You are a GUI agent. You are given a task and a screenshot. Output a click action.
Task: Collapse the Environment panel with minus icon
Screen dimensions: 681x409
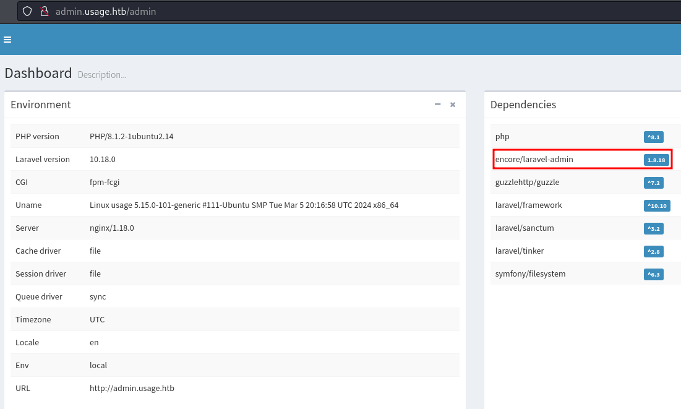tap(437, 105)
